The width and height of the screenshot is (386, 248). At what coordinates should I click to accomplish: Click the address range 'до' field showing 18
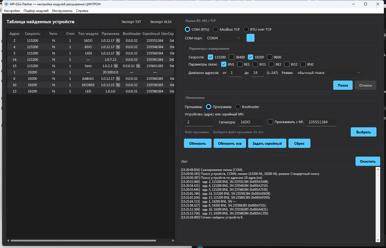[257, 73]
